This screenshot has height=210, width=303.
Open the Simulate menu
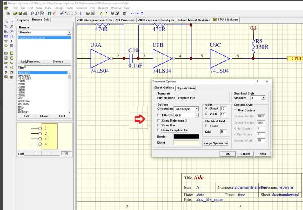(x=82, y=8)
